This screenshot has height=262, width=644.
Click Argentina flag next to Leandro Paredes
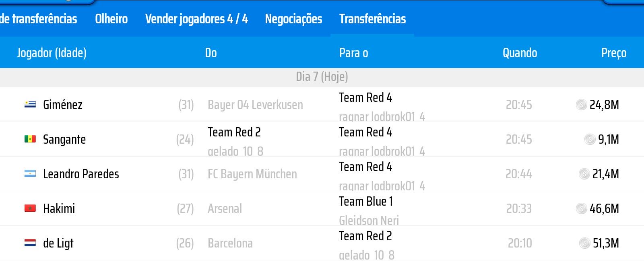(x=30, y=174)
